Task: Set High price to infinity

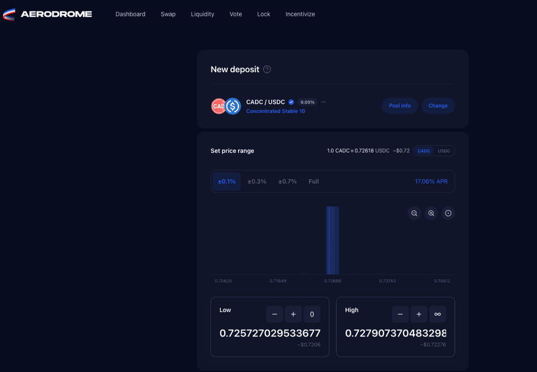Action: (x=437, y=314)
